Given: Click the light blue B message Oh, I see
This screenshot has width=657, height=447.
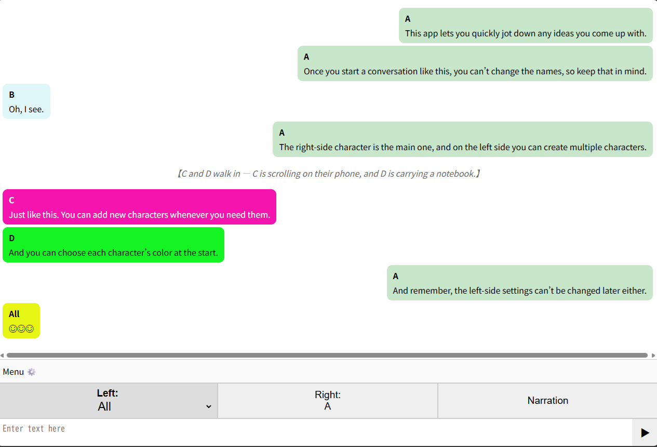Looking at the screenshot, I should pos(26,101).
